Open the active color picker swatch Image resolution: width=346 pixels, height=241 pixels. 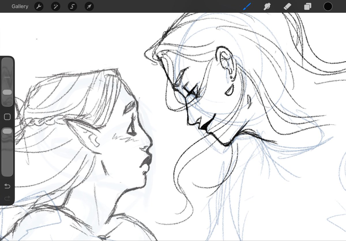pos(328,6)
